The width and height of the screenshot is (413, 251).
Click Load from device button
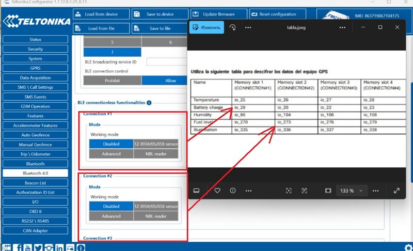coord(101,14)
